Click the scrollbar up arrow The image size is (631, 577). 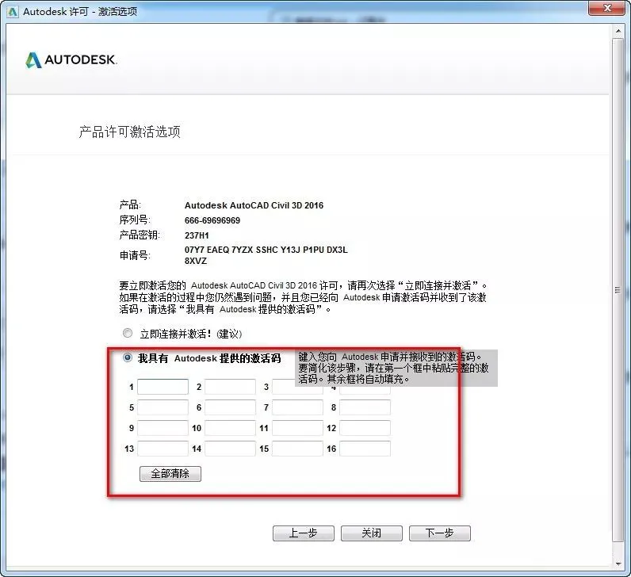[x=618, y=31]
